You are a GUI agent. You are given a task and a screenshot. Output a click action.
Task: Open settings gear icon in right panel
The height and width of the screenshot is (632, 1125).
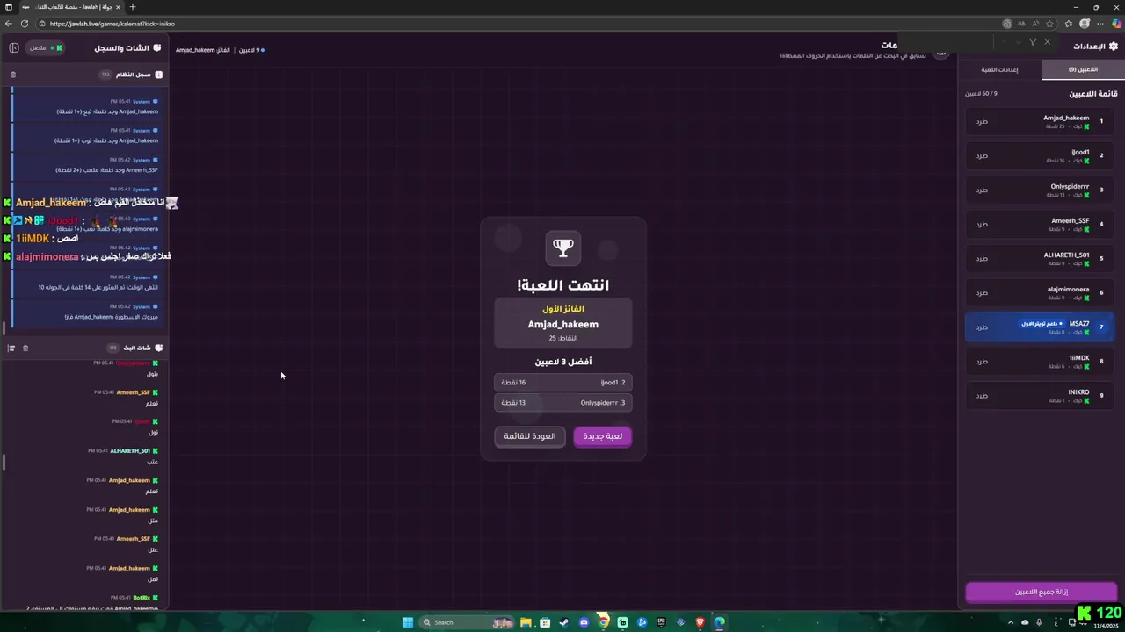1114,46
